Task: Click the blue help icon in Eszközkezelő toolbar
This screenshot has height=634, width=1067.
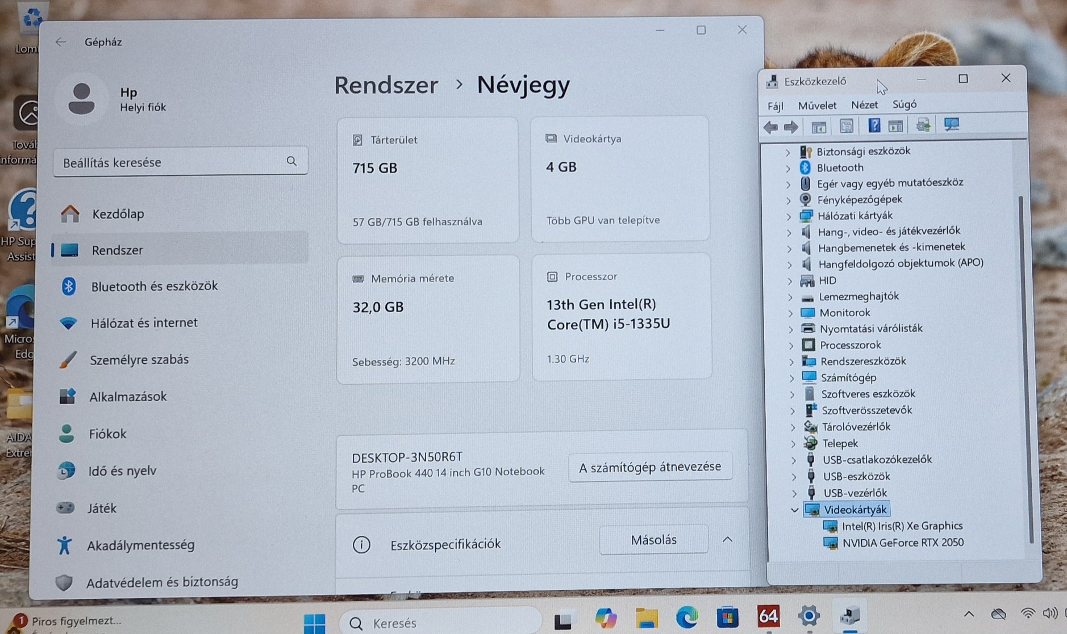Action: [x=874, y=125]
